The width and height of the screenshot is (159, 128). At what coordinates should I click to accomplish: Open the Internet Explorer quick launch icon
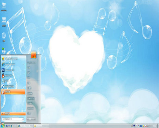[x=11, y=126]
